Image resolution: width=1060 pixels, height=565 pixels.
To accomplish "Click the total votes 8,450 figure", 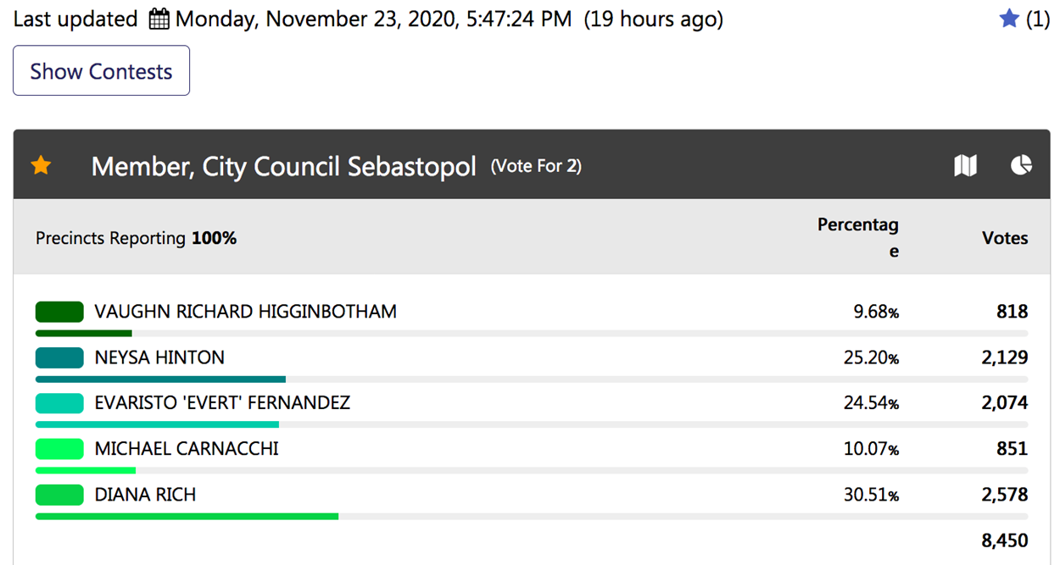I will [x=1005, y=540].
